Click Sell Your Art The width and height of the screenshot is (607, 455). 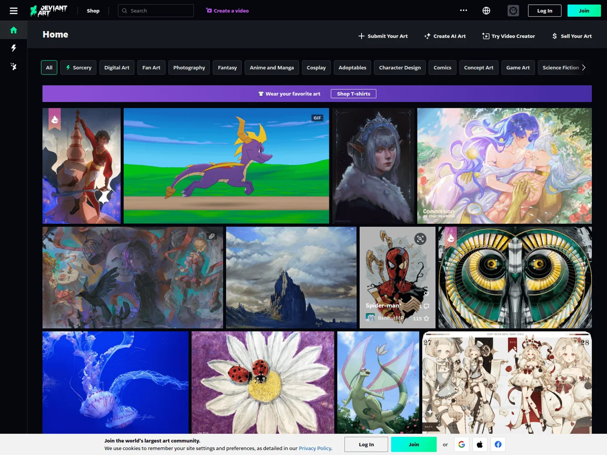coord(572,36)
